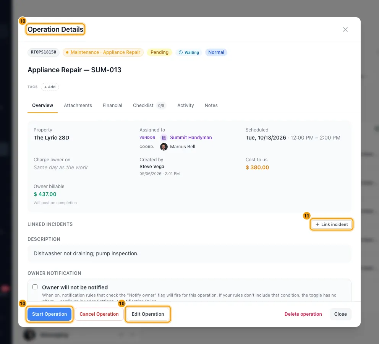The image size is (379, 344).
Task: Click the property name The Lyric 28D
Action: click(51, 138)
